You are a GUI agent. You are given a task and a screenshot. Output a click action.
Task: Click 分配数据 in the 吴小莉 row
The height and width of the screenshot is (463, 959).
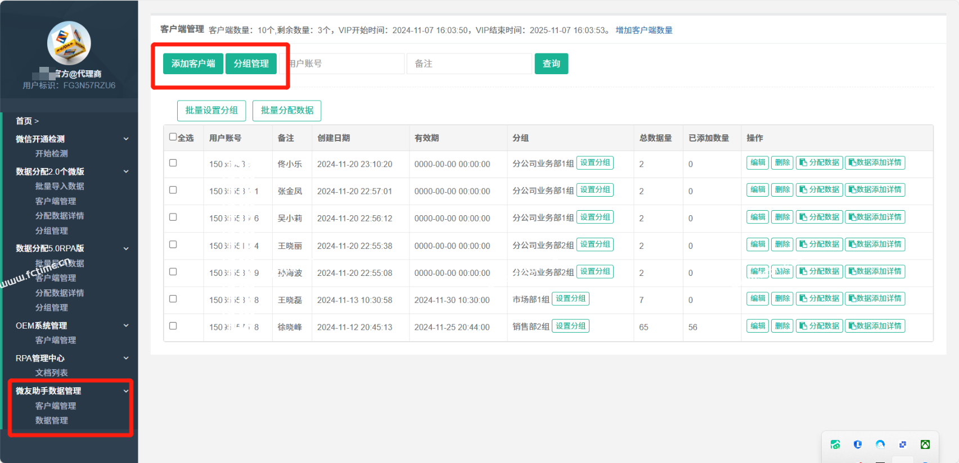click(x=820, y=217)
